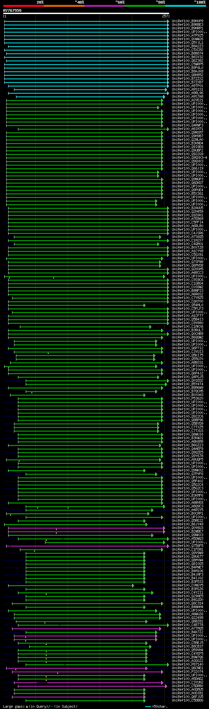Select hit label UniRef100_P53620
209x709 pixels.
pos(187,398)
